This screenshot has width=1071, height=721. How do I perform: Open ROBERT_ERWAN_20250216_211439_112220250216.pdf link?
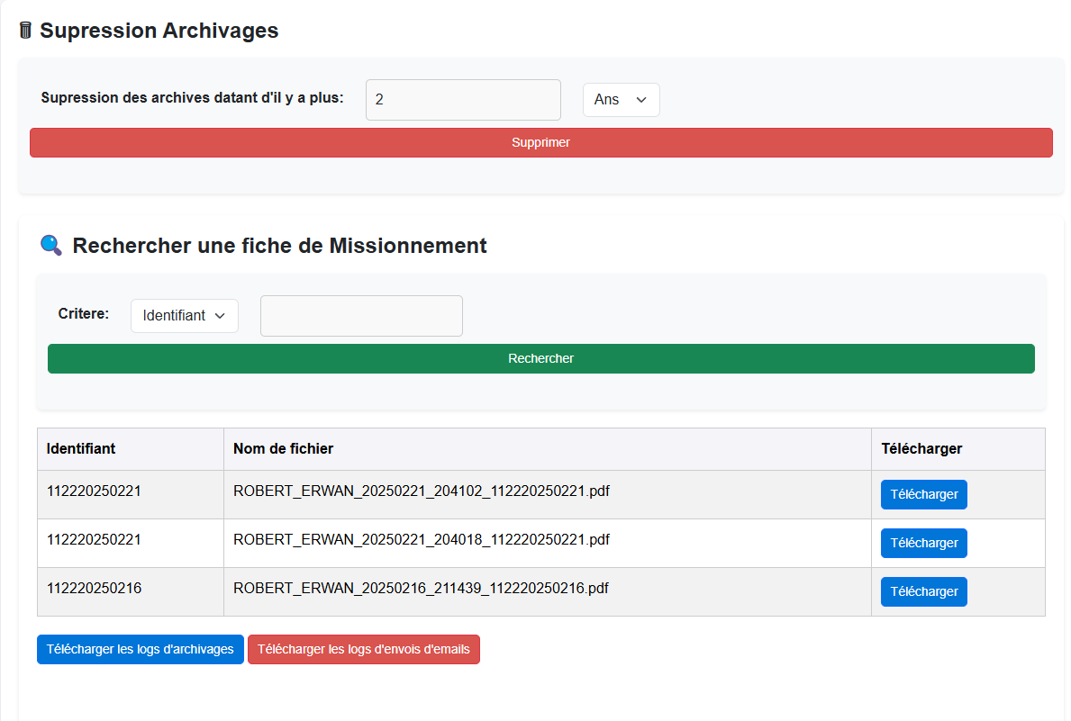click(x=421, y=588)
